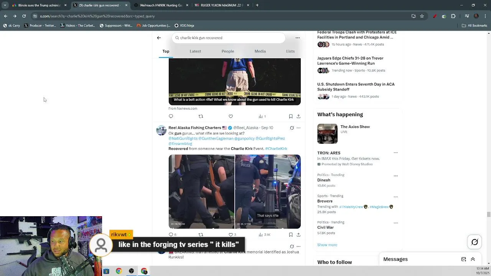Switch to the People tab
491x276 pixels.
click(227, 51)
